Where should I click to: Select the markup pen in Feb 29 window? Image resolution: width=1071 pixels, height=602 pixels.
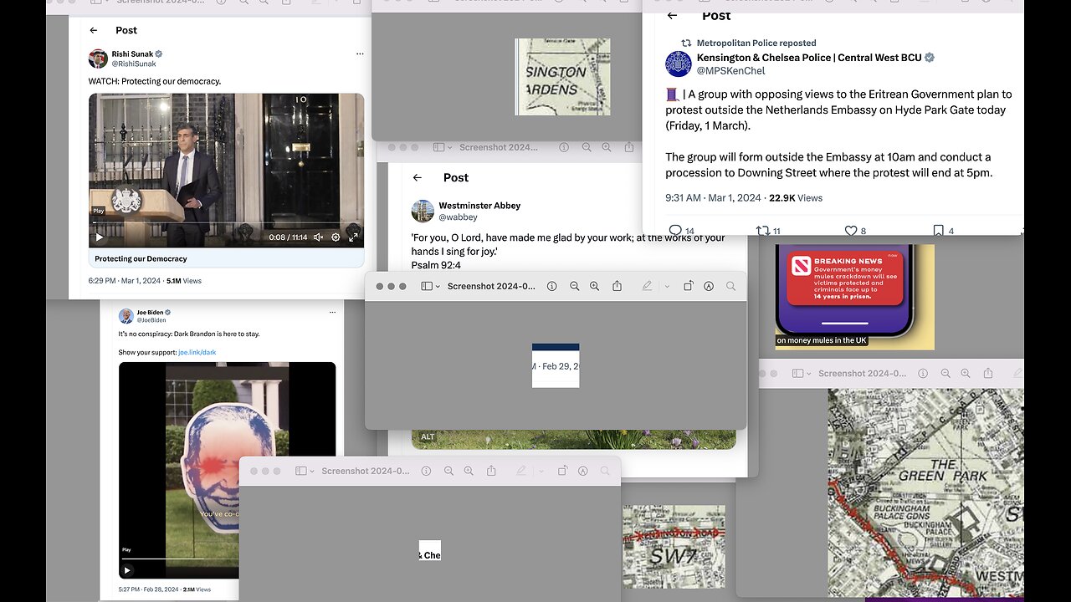[x=647, y=286]
